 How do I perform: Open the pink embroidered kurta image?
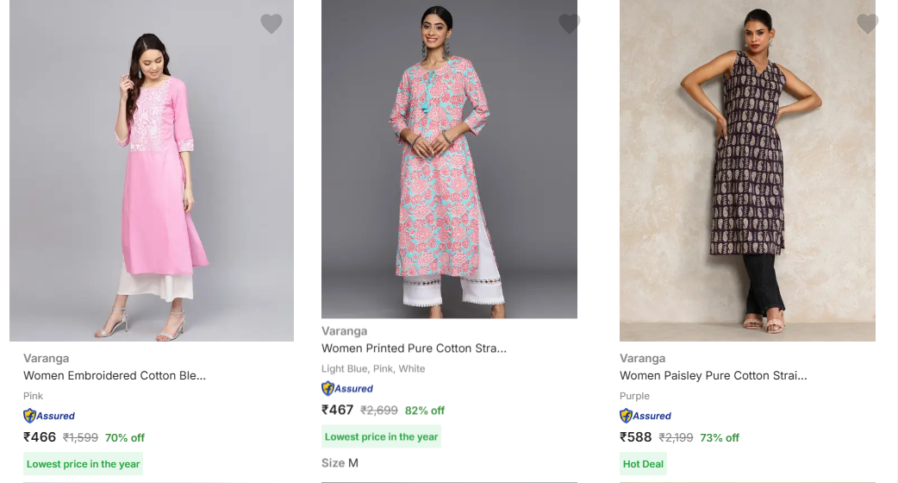pyautogui.click(x=152, y=172)
